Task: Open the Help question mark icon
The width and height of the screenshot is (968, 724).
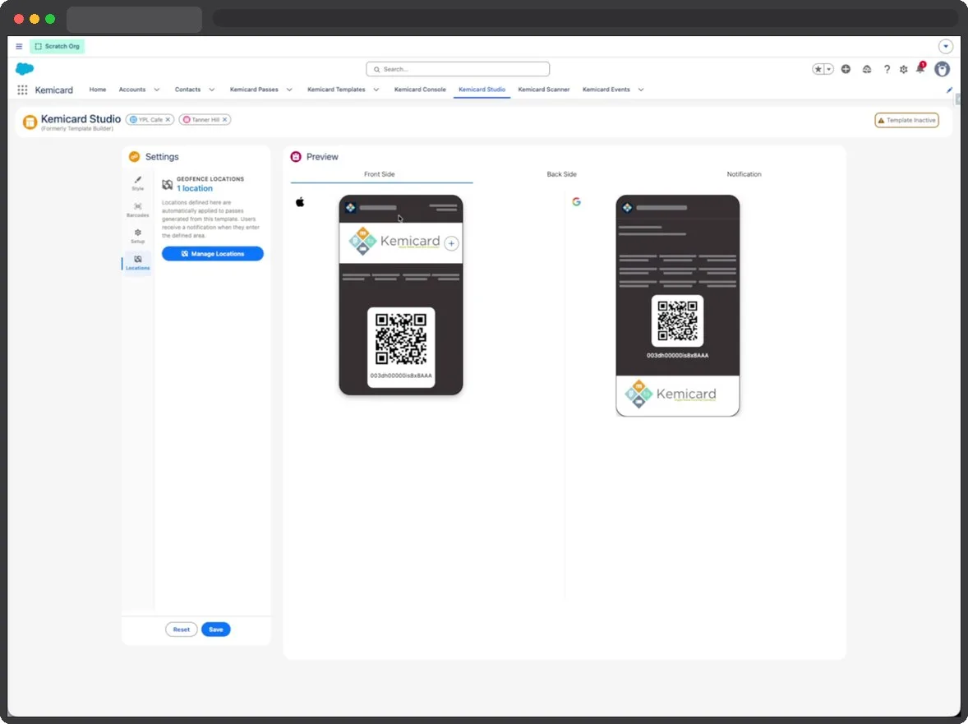Action: [x=887, y=69]
